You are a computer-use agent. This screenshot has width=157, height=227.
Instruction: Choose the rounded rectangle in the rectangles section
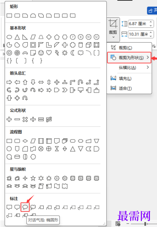[17, 15]
